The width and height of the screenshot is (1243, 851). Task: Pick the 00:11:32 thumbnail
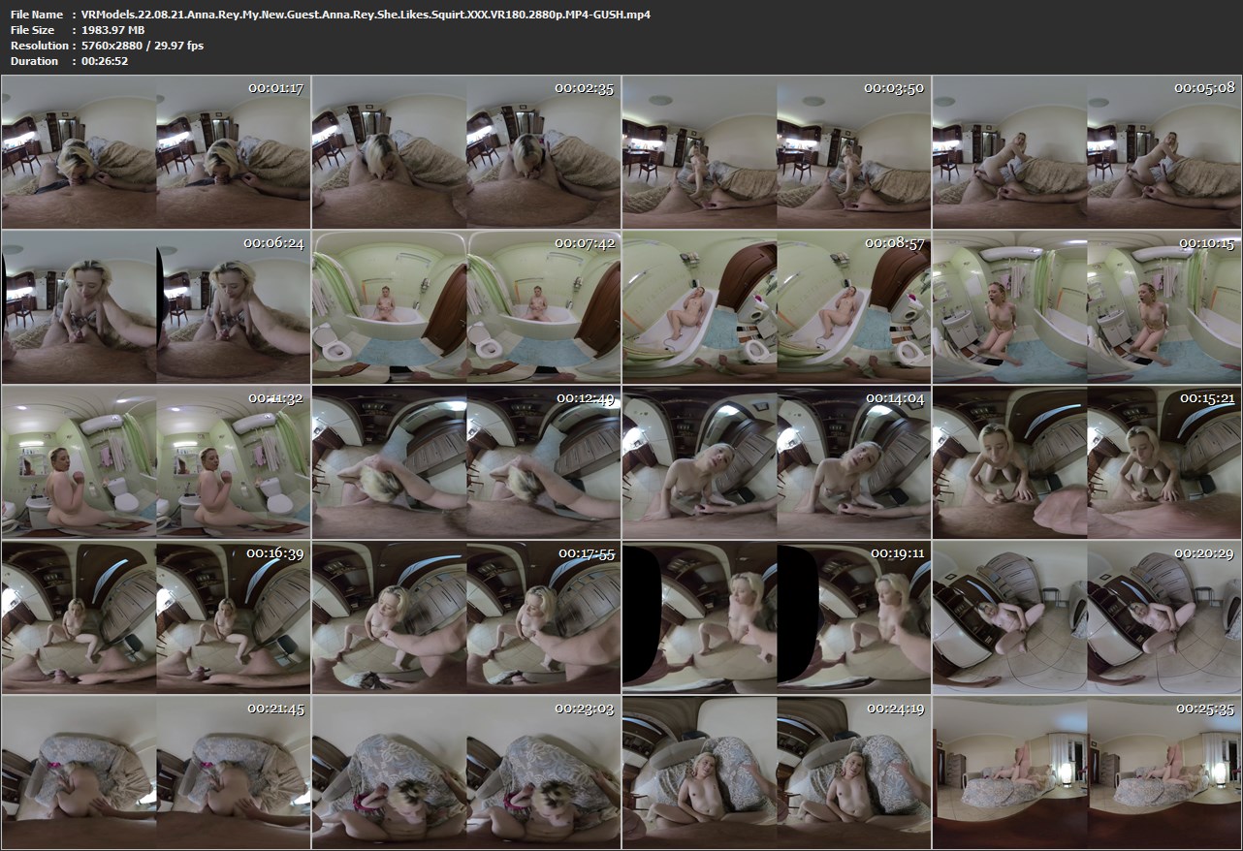pyautogui.click(x=156, y=462)
